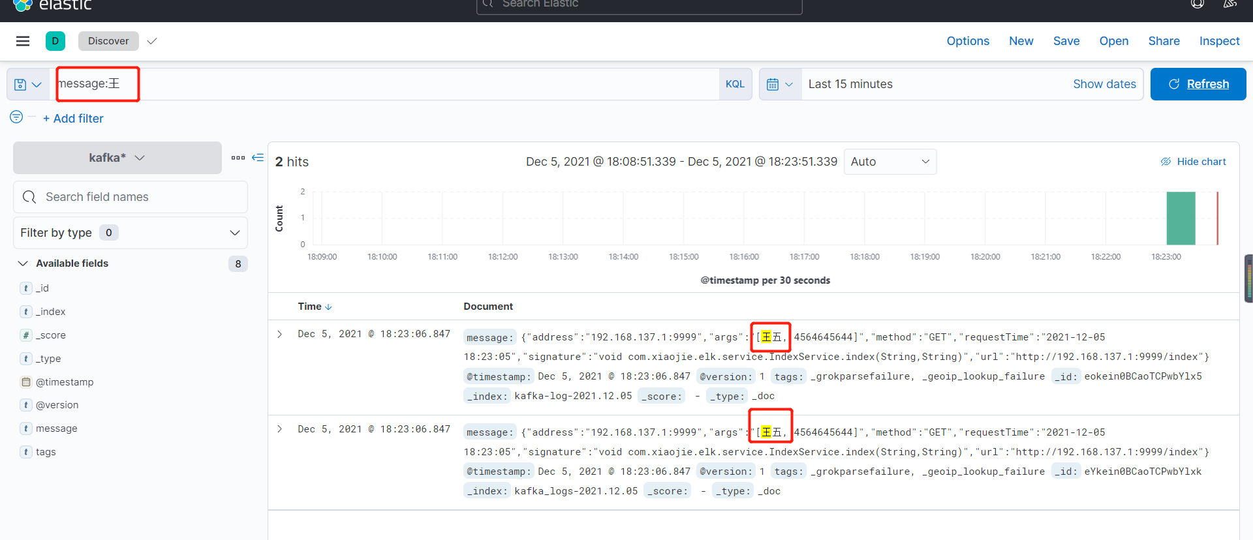
Task: Click the Refresh button
Action: click(1198, 84)
